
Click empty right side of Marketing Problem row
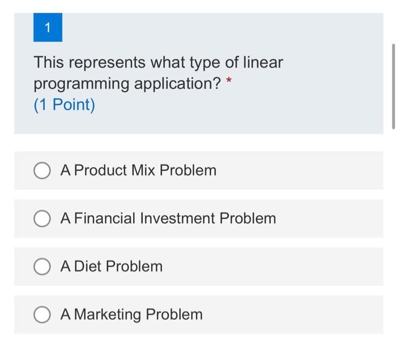point(307,315)
